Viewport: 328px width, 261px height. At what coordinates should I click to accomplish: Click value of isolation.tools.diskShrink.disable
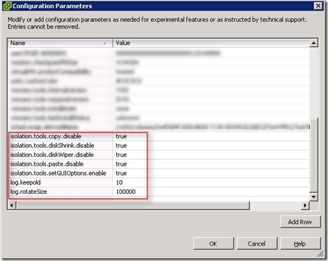pyautogui.click(x=121, y=146)
